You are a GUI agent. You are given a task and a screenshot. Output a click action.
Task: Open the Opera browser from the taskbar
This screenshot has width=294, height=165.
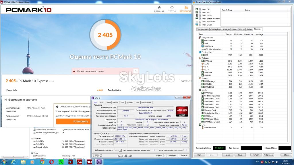[x=52, y=162]
